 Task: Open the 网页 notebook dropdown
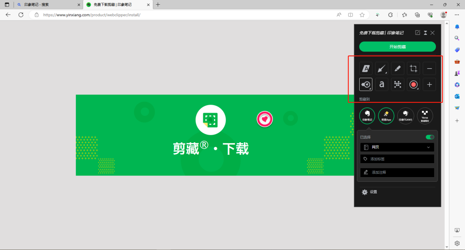pos(397,147)
